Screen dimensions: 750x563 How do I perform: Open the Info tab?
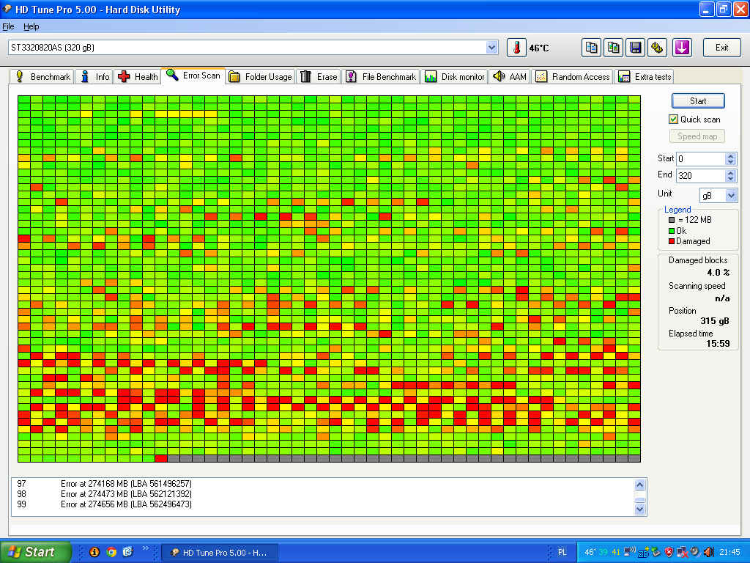coord(94,76)
